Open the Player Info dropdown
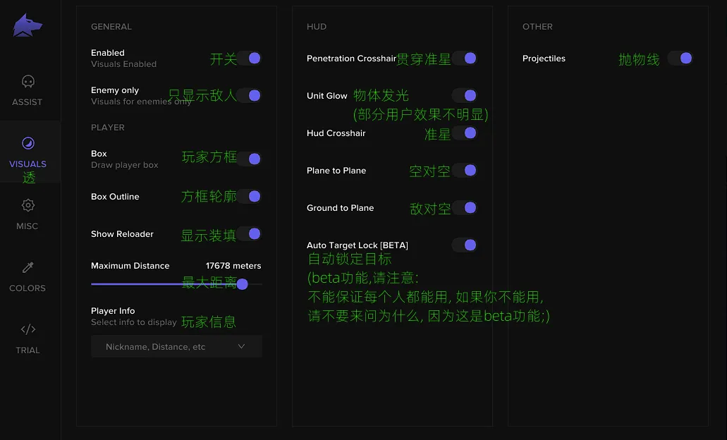This screenshot has height=440, width=727. click(177, 346)
